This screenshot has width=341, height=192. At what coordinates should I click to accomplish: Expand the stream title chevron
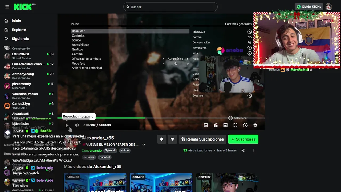click(144, 145)
